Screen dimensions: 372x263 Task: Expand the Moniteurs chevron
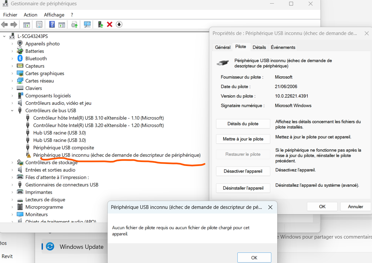(12, 214)
